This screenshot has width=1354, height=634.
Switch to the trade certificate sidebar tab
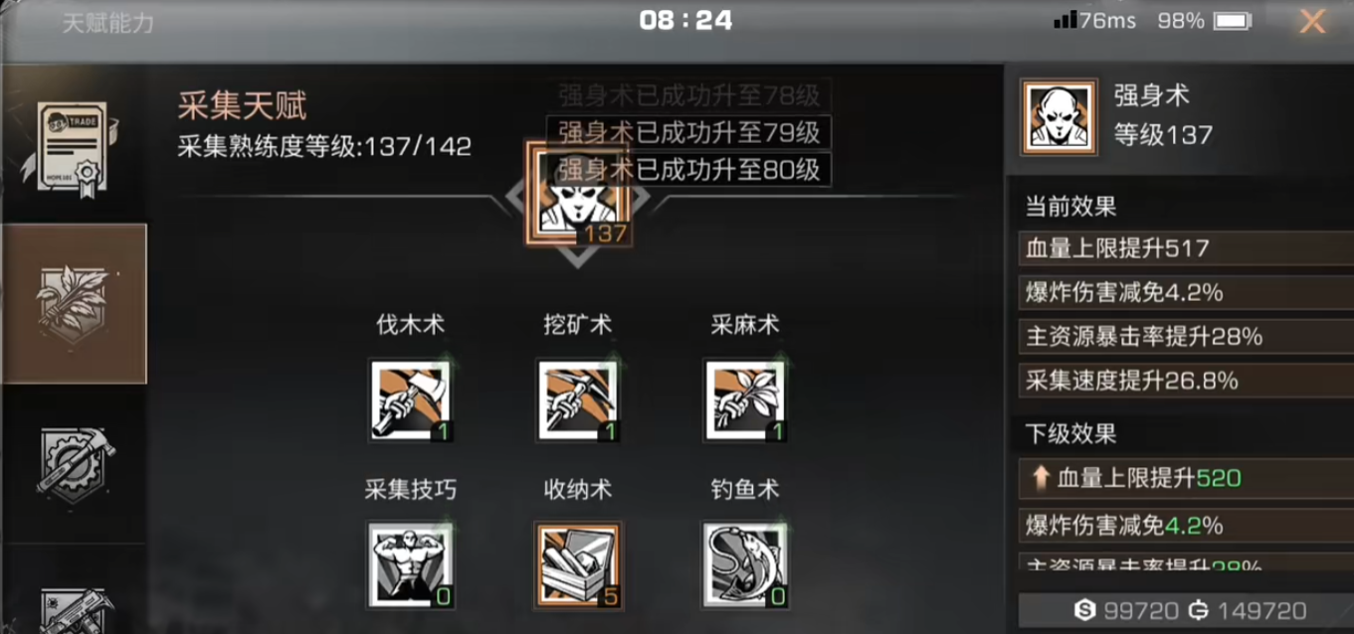coord(75,143)
